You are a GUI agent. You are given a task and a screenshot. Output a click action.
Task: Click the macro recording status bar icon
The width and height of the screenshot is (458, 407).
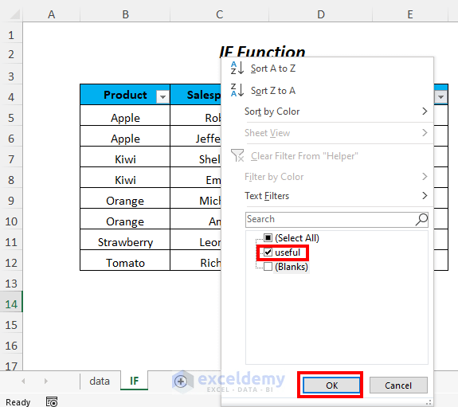(x=52, y=401)
